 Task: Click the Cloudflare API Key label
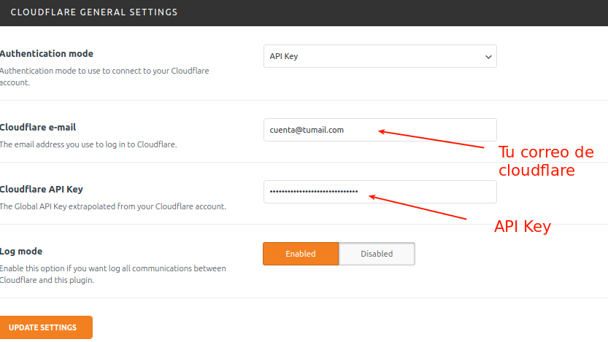click(42, 189)
